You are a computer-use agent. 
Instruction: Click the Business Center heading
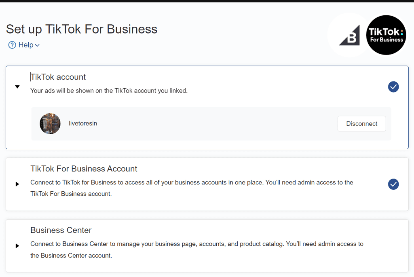pyautogui.click(x=61, y=230)
